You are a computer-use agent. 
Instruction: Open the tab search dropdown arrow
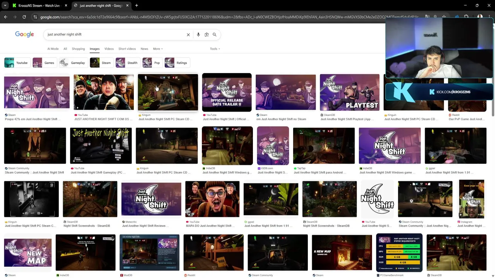coord(5,5)
